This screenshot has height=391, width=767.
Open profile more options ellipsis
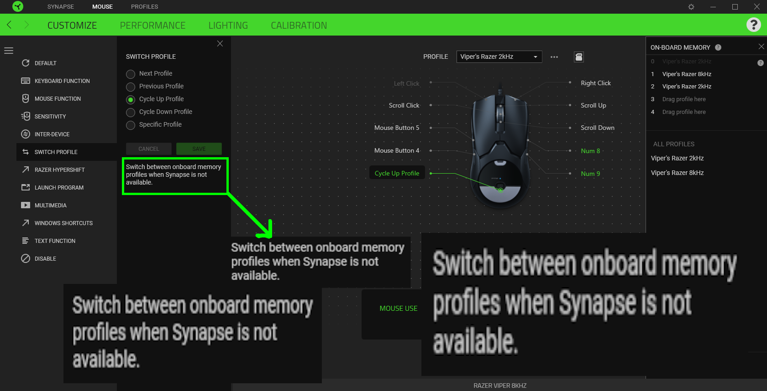(554, 57)
